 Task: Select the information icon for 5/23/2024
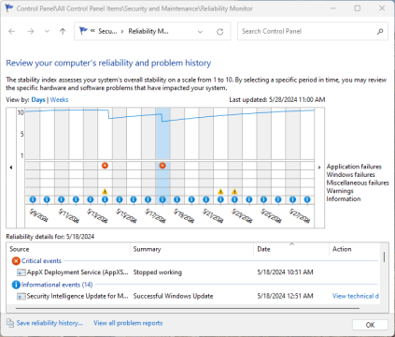(234, 199)
